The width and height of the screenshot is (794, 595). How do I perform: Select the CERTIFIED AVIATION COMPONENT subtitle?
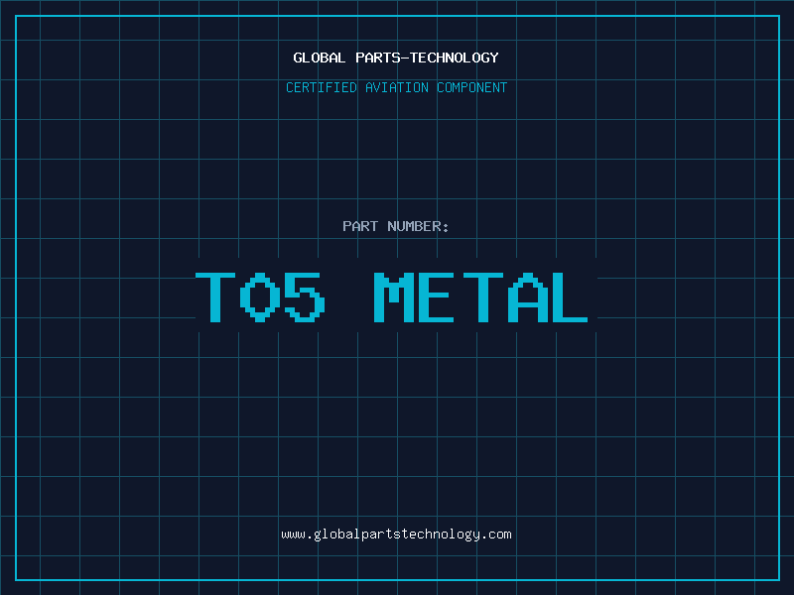(396, 87)
